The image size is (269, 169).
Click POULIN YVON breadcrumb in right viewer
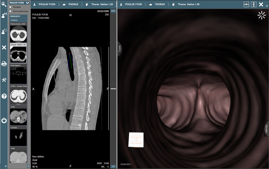pyautogui.click(x=134, y=4)
